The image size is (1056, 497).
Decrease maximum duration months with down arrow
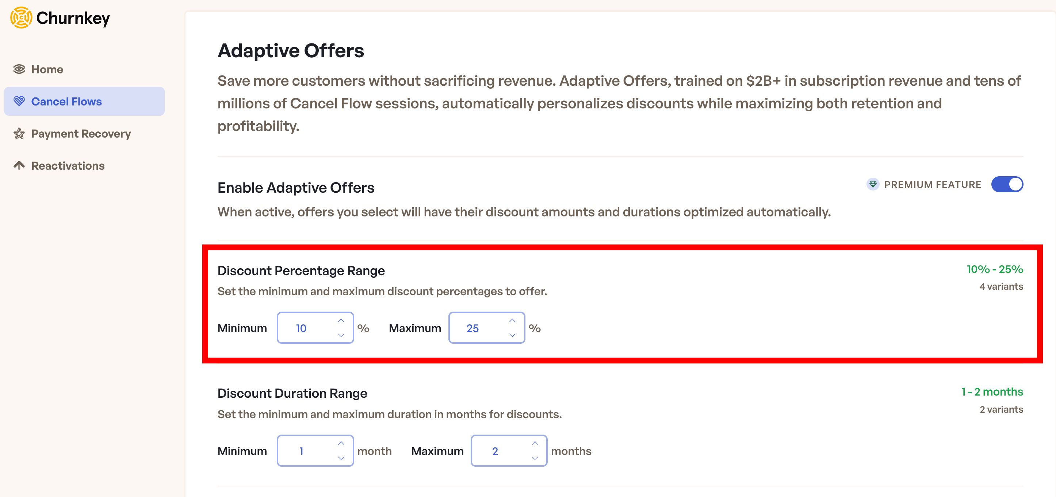535,458
